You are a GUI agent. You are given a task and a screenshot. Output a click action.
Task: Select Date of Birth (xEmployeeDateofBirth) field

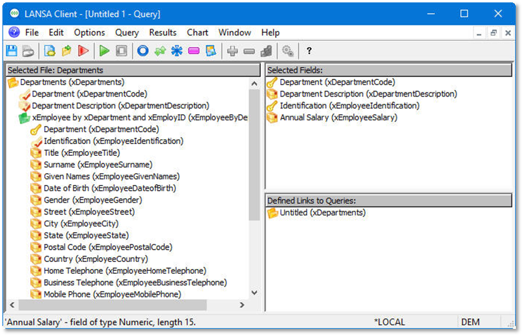110,188
